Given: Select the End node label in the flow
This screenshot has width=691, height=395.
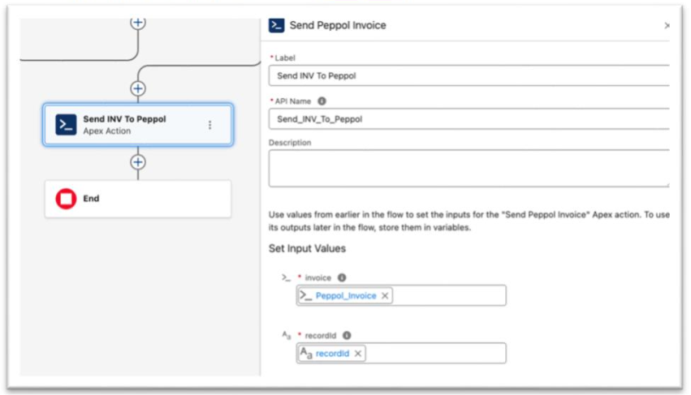Looking at the screenshot, I should [92, 199].
